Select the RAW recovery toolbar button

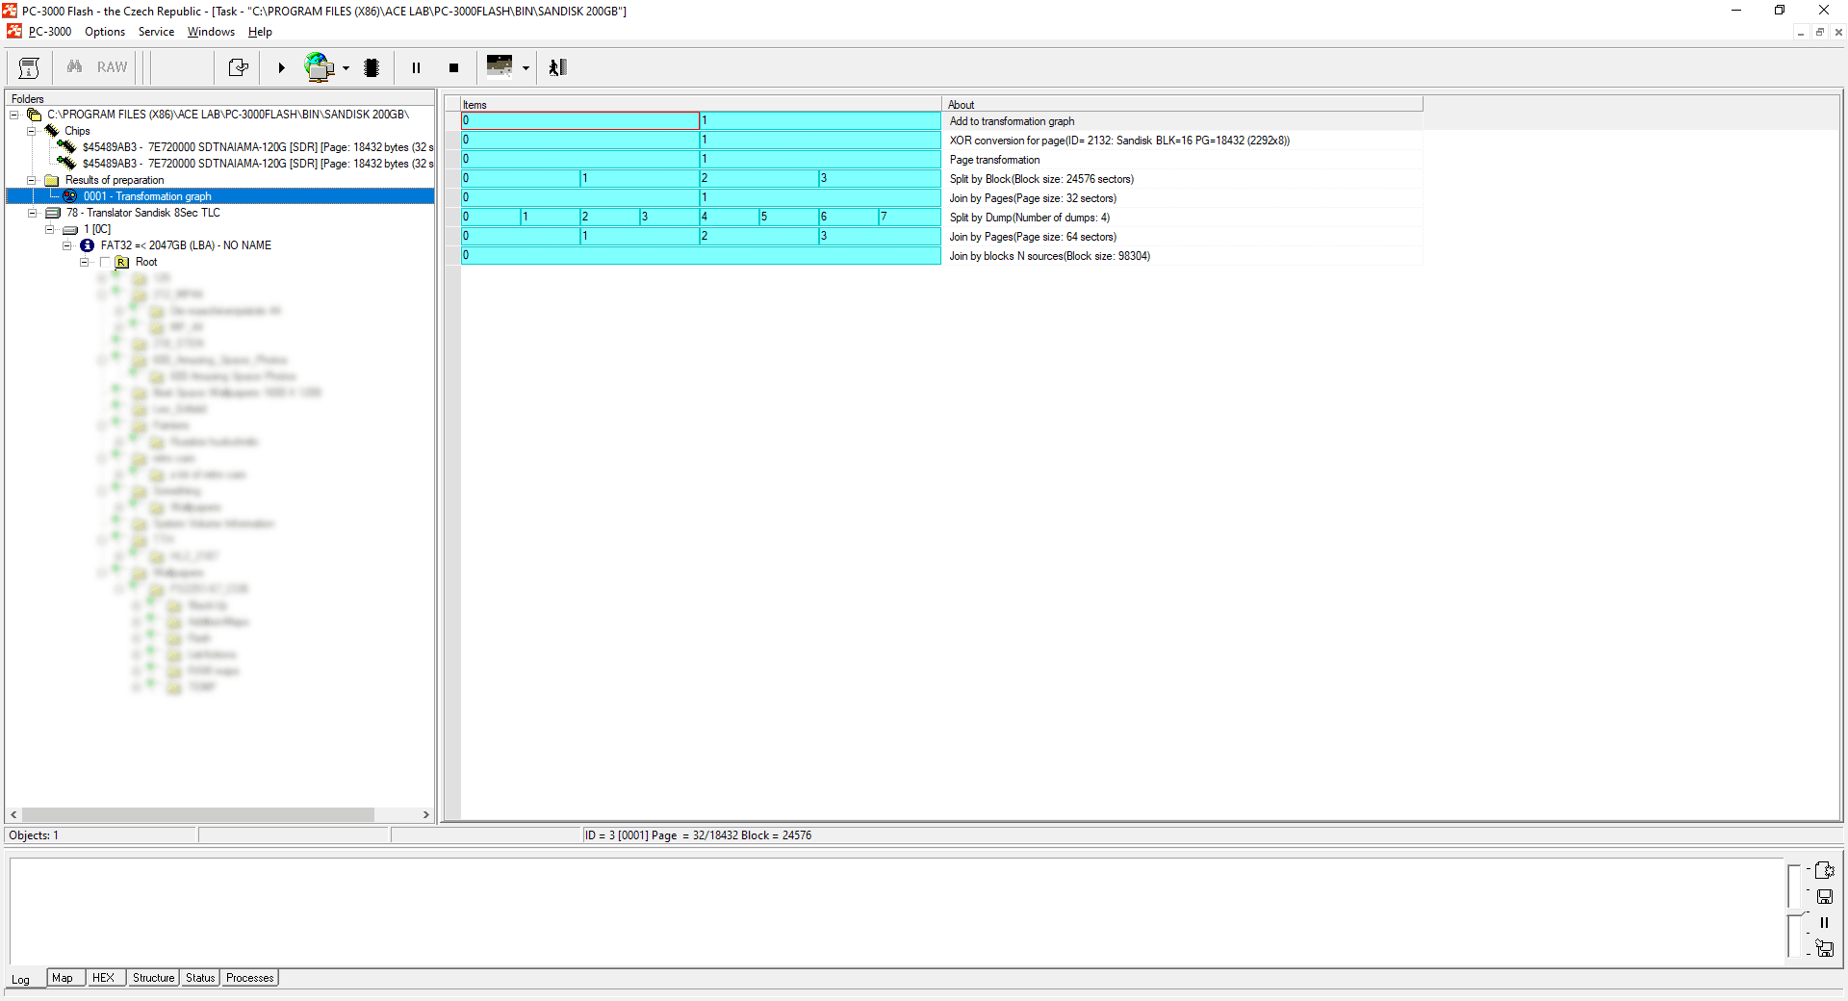point(112,67)
